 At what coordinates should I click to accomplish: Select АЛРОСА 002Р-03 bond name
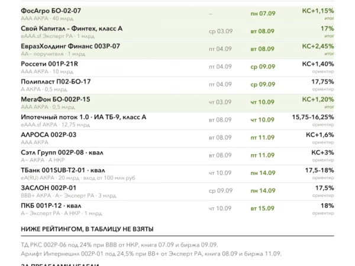(49, 135)
